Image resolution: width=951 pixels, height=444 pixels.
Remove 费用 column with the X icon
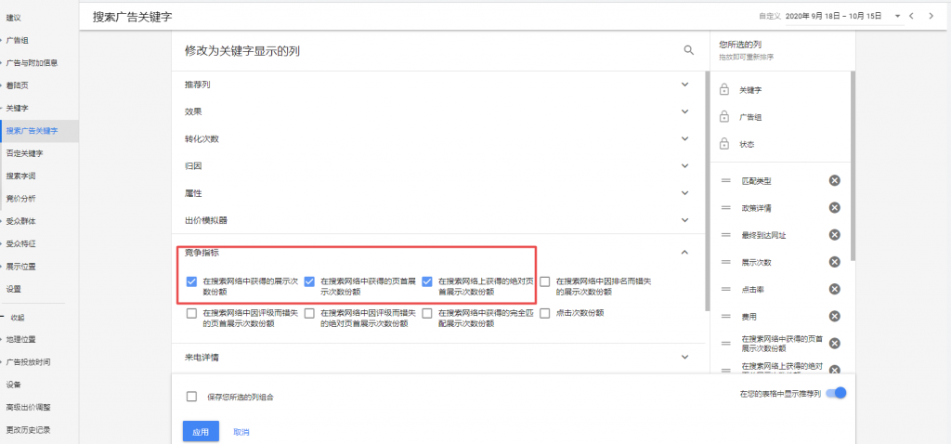[835, 316]
